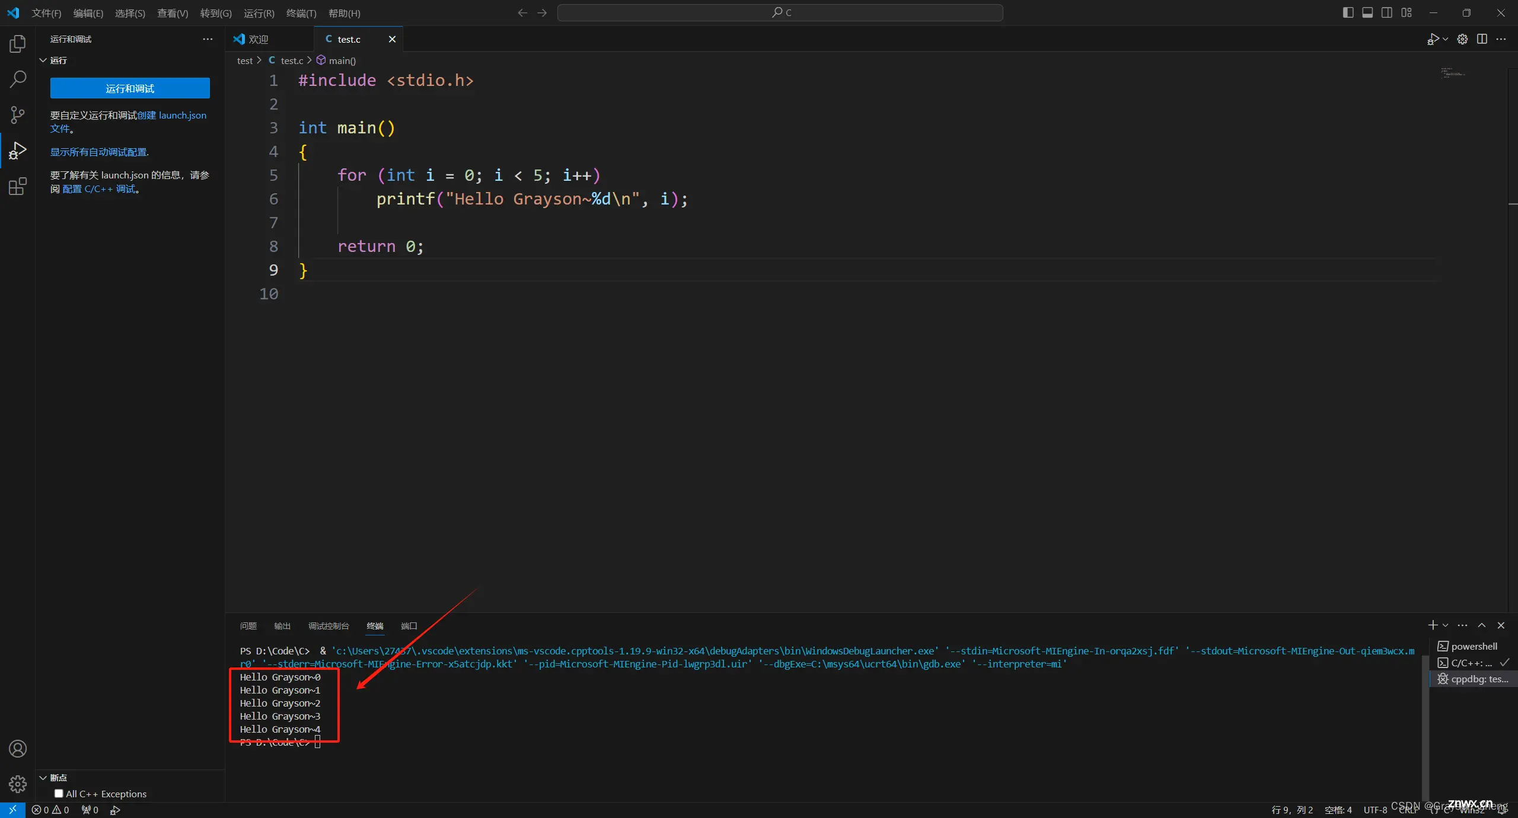This screenshot has width=1518, height=818.
Task: Open the 运行(R) menu
Action: (259, 13)
